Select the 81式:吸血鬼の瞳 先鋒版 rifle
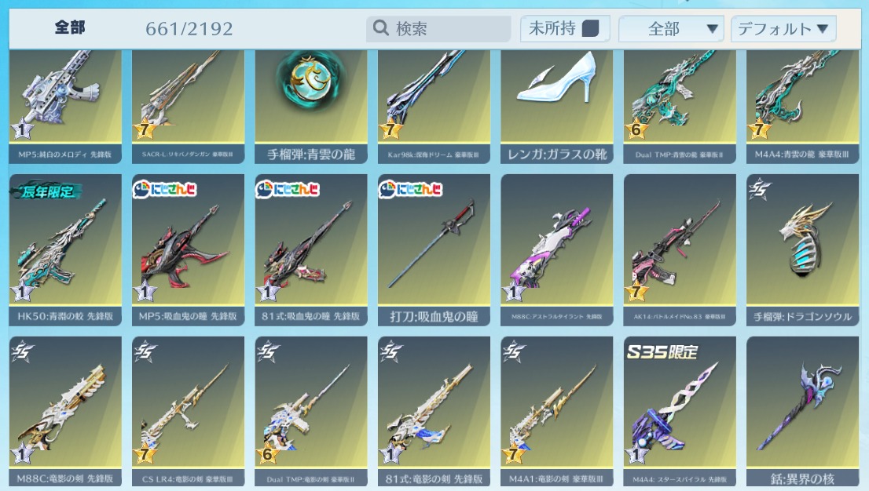Viewport: 869px width, 491px height. coord(311,250)
